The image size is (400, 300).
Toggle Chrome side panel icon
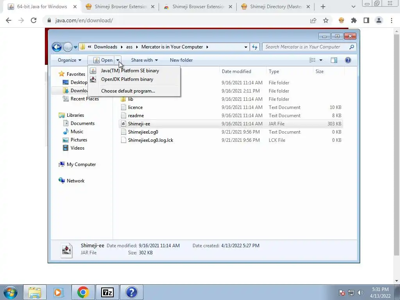pyautogui.click(x=366, y=20)
